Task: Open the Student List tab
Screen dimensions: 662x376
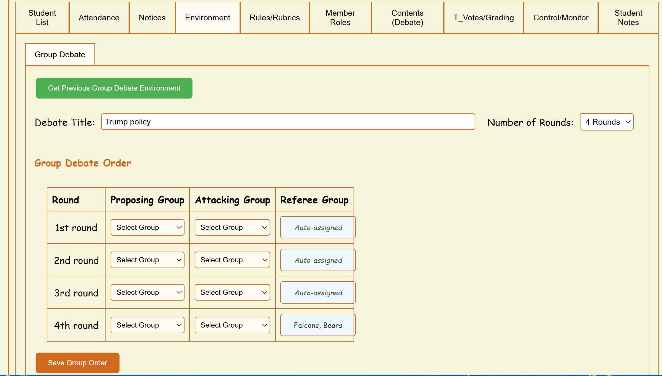Action: 42,18
